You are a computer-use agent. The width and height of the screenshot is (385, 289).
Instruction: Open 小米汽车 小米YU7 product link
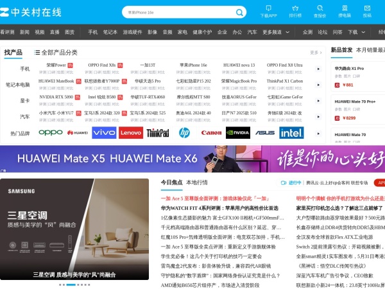56,113
